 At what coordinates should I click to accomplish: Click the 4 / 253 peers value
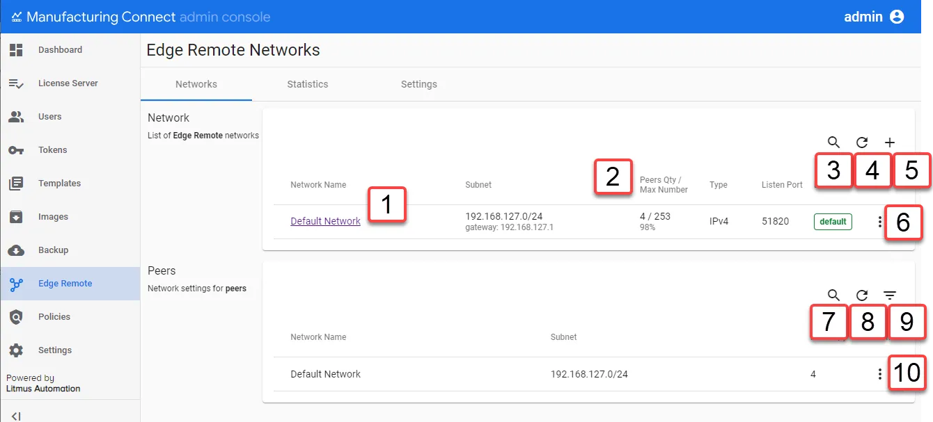(655, 216)
